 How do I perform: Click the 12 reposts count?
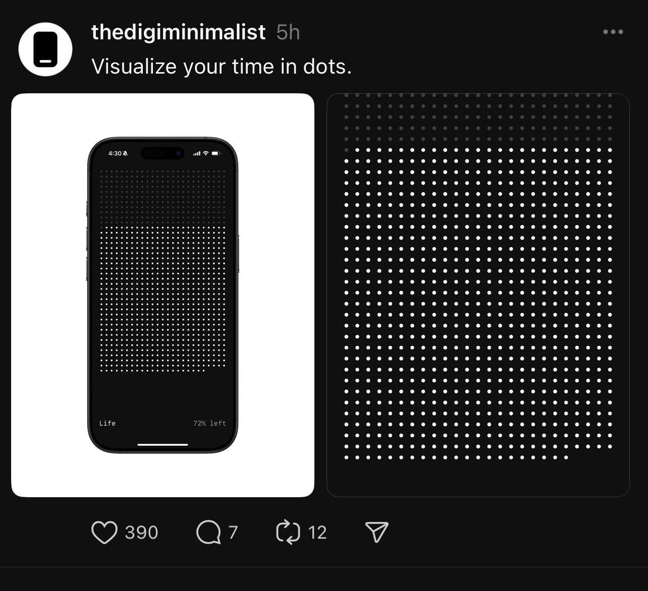[x=317, y=533]
